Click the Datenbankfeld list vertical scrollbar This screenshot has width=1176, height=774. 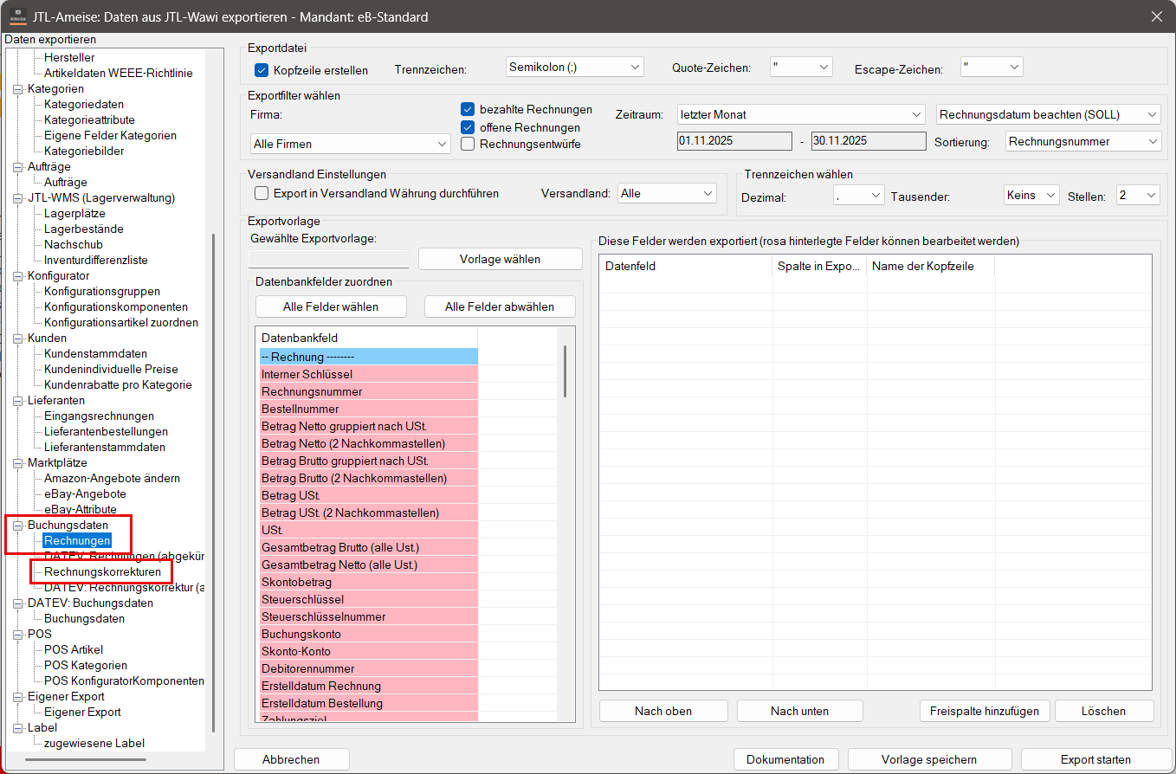pos(565,372)
